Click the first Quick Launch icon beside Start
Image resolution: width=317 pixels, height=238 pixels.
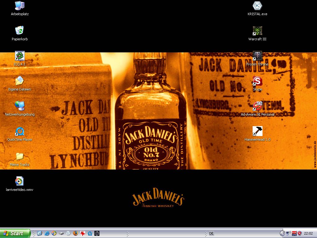40,233
